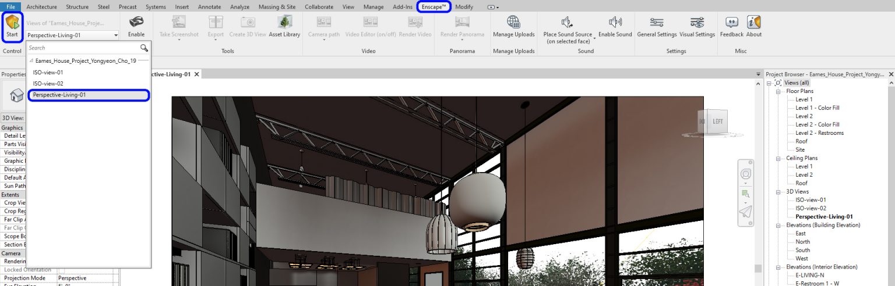Open the Perspective-Living-01 views dropdown

point(72,35)
